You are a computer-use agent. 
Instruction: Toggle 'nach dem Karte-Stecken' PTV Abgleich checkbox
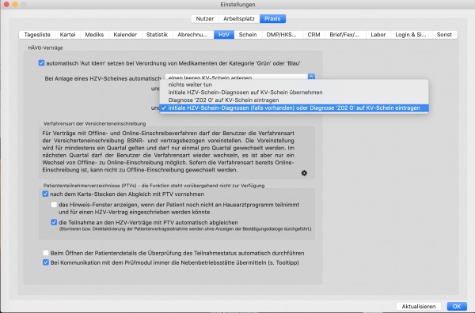(x=45, y=194)
